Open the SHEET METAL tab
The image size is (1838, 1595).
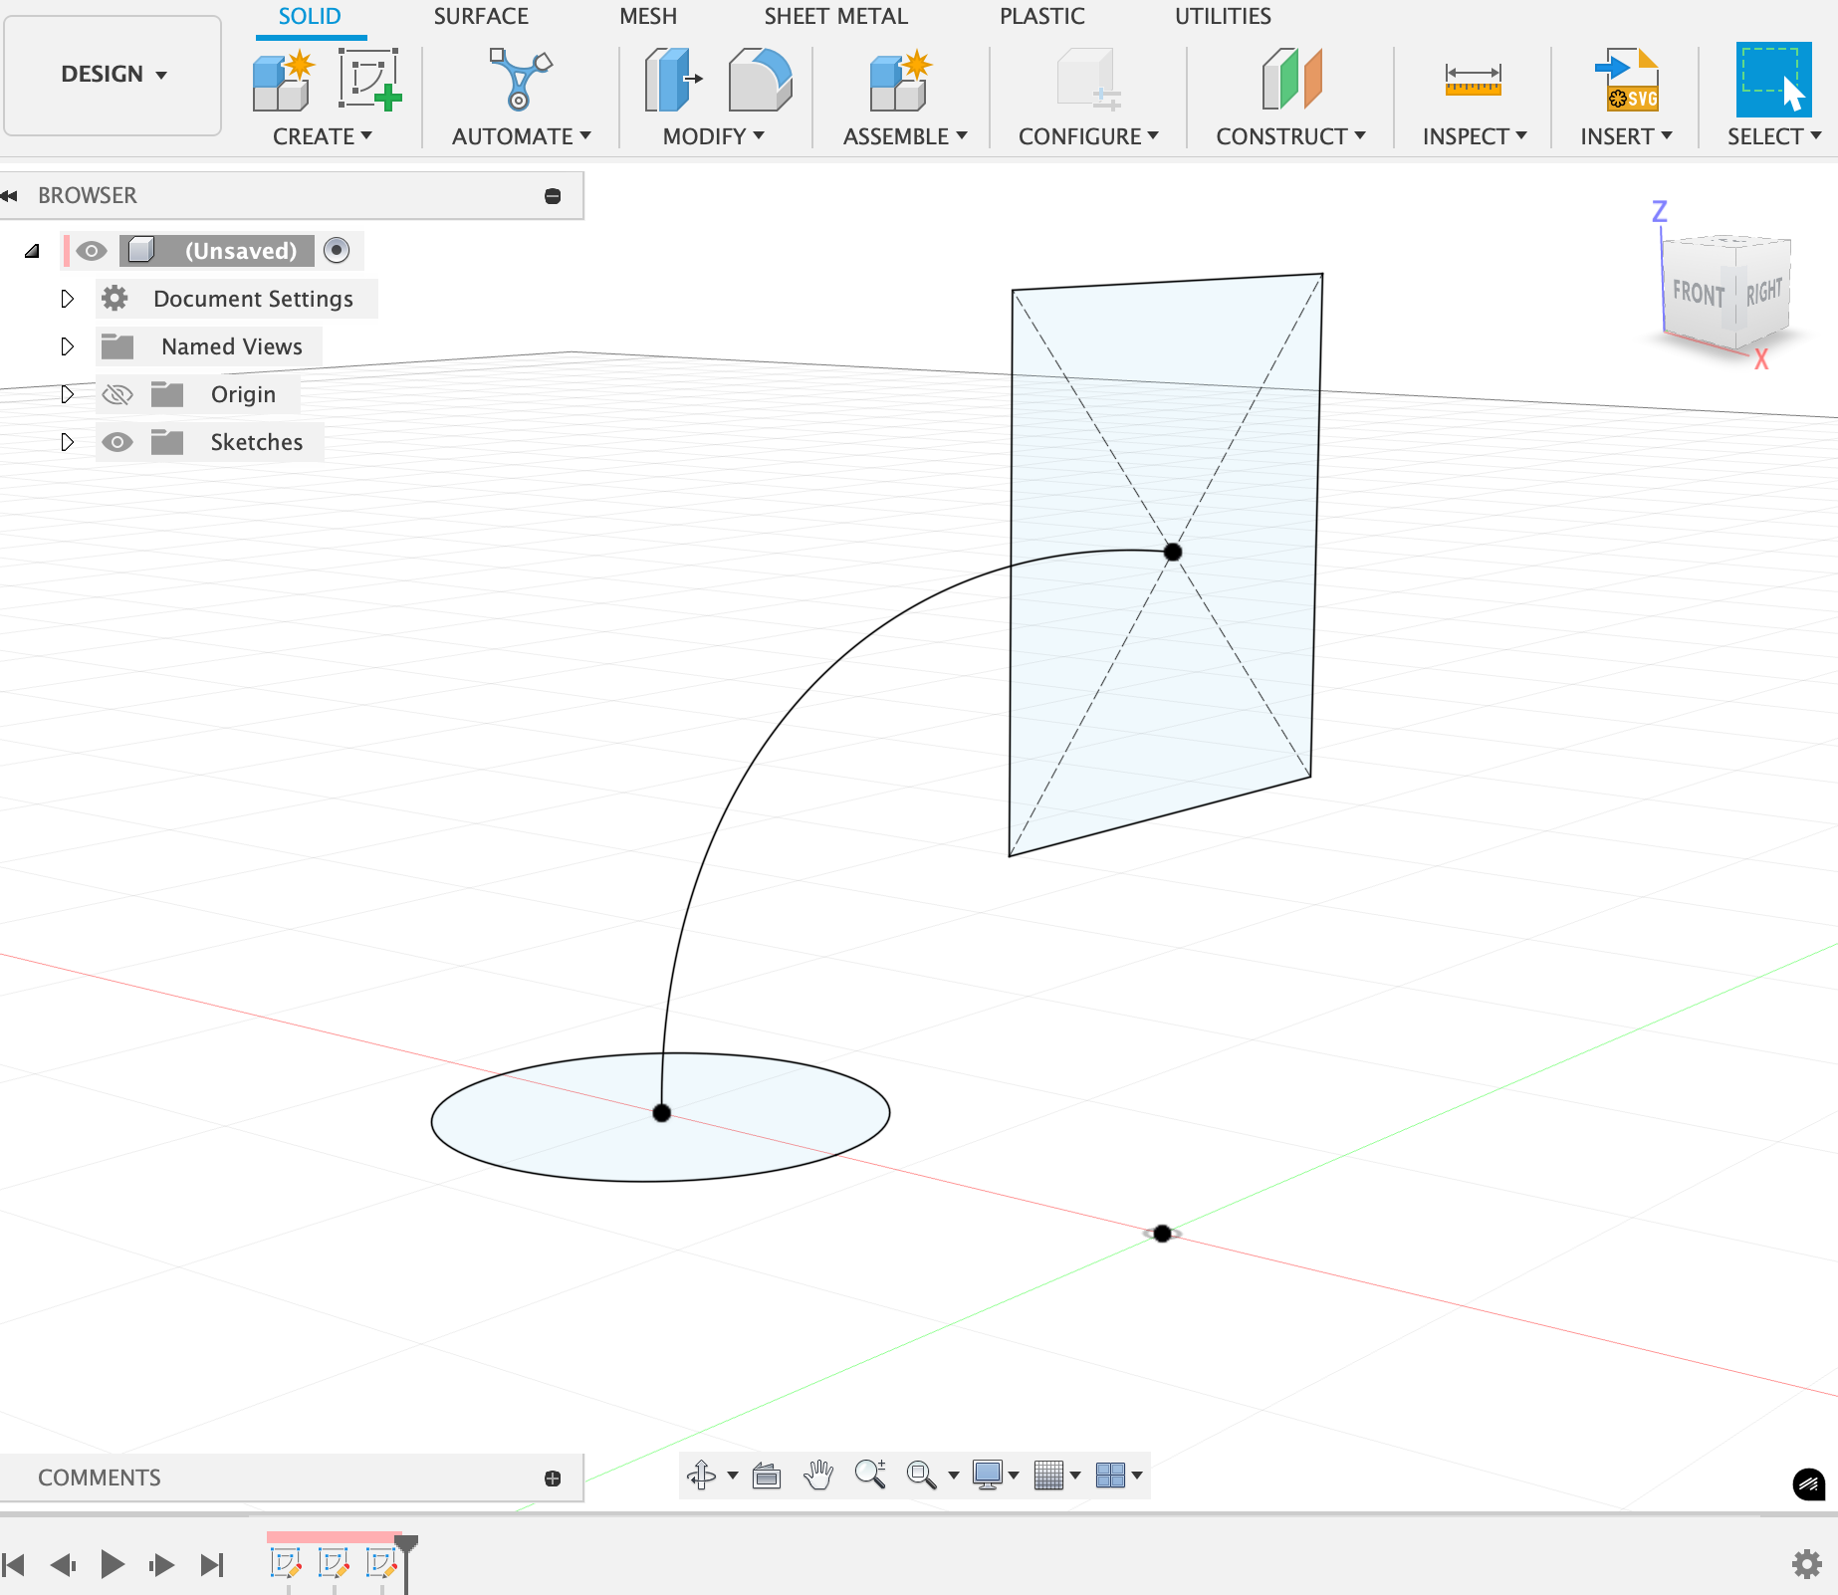[x=835, y=17]
